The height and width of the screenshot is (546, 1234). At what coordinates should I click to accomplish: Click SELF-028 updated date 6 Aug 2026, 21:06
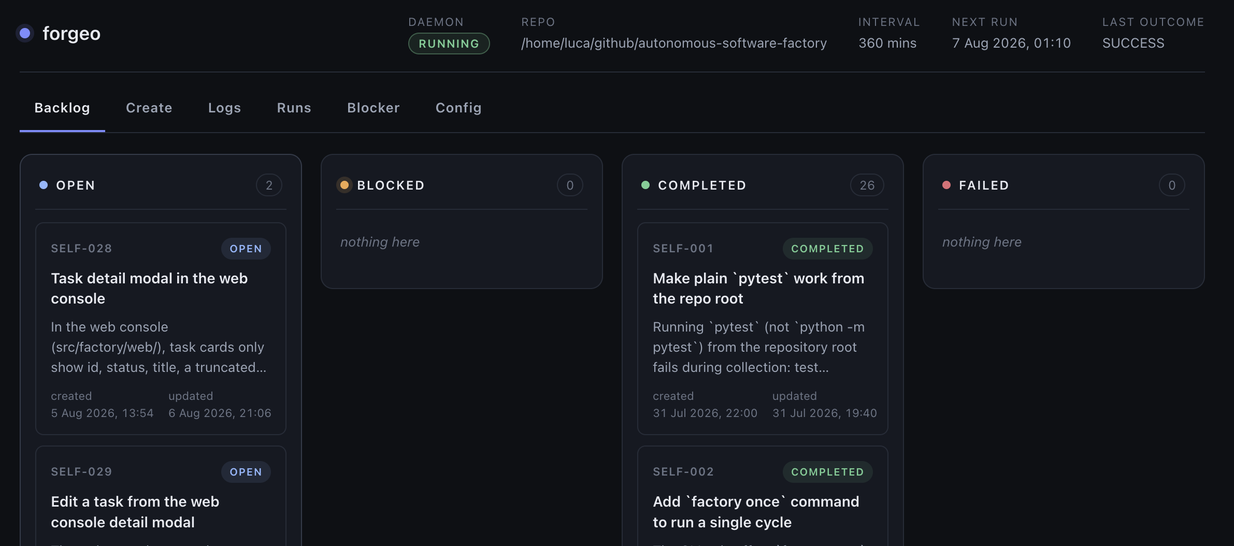[x=220, y=413]
